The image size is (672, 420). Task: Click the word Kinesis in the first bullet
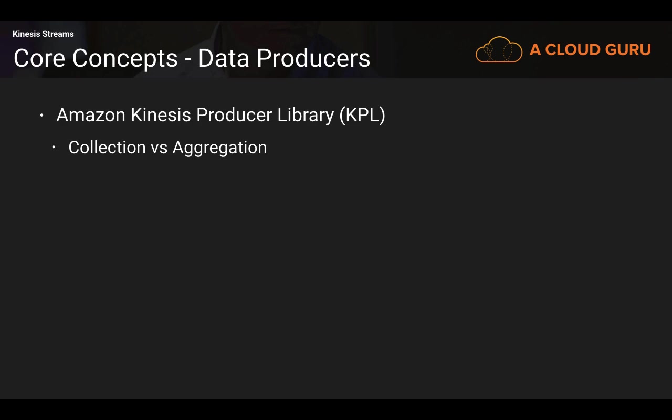point(161,115)
